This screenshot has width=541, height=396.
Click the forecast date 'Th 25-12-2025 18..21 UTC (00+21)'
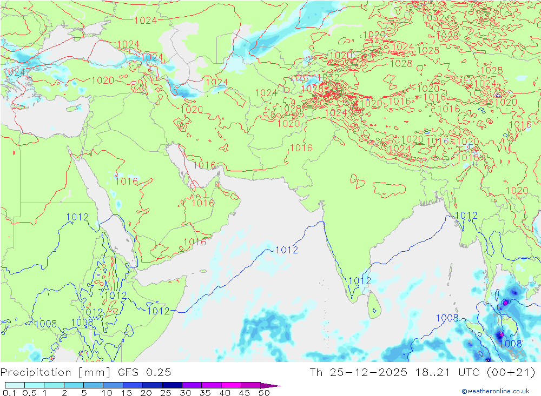tap(423, 373)
